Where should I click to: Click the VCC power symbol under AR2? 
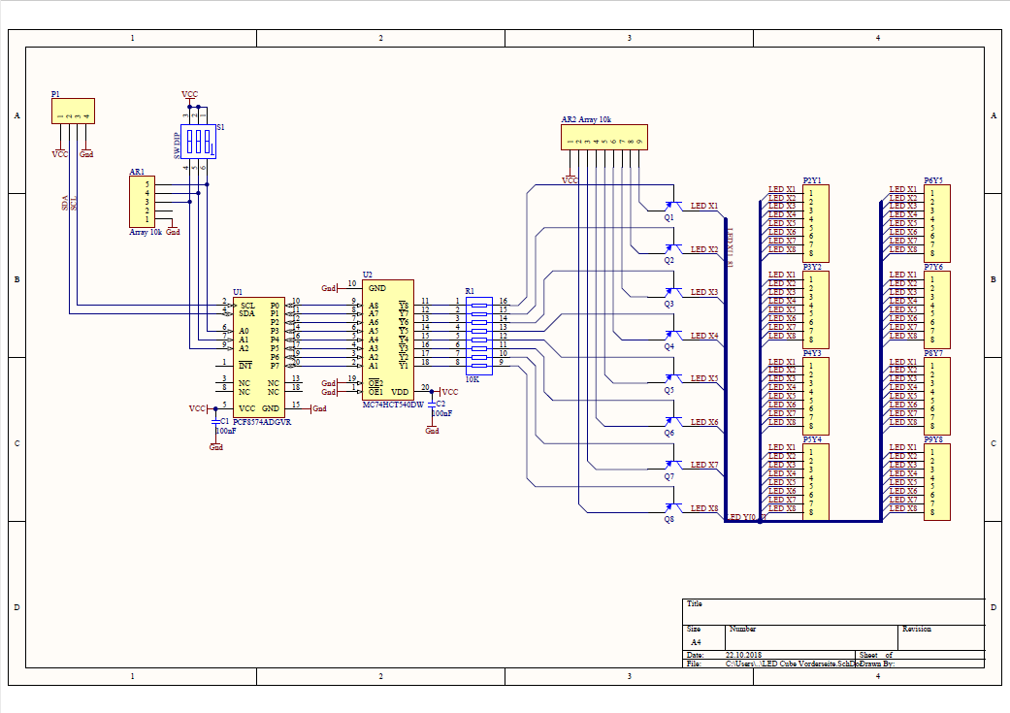click(570, 178)
